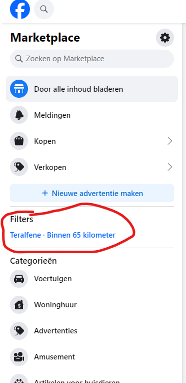Screen dimensions: 186x383
Task: Click the magnifier search icon beside Facebook logo
Action: (x=44, y=9)
